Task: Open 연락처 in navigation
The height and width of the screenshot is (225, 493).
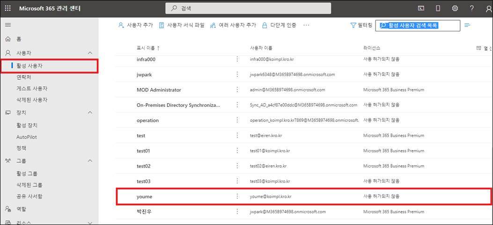Action: (23, 77)
